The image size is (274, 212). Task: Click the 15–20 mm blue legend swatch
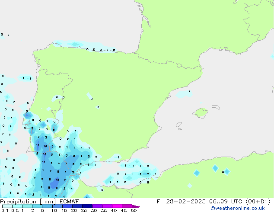[67, 206]
